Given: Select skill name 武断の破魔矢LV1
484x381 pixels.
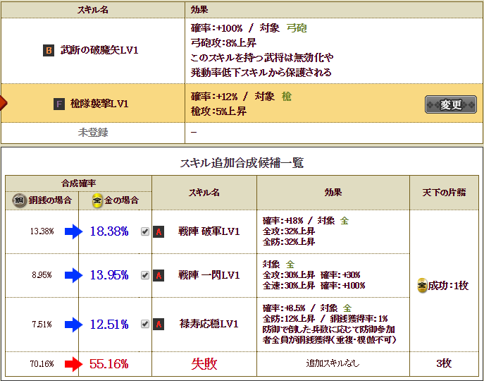Looking at the screenshot, I should 99,50.
